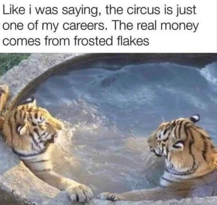
Task: Click the words "frosted flakes" in caption
Action: (x=112, y=41)
